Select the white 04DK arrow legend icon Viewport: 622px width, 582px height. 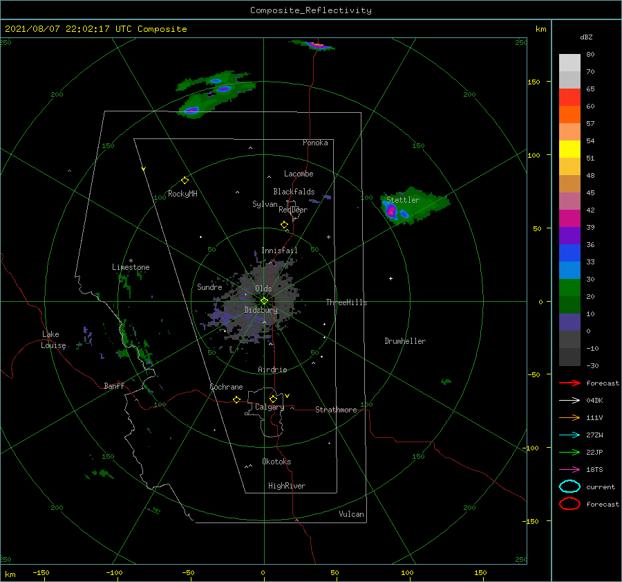pyautogui.click(x=569, y=400)
